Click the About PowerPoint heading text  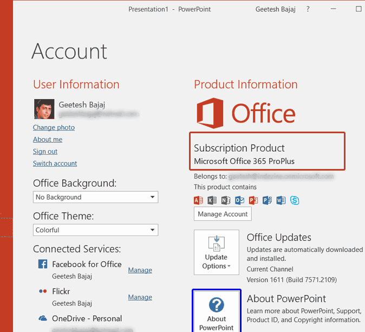click(286, 299)
